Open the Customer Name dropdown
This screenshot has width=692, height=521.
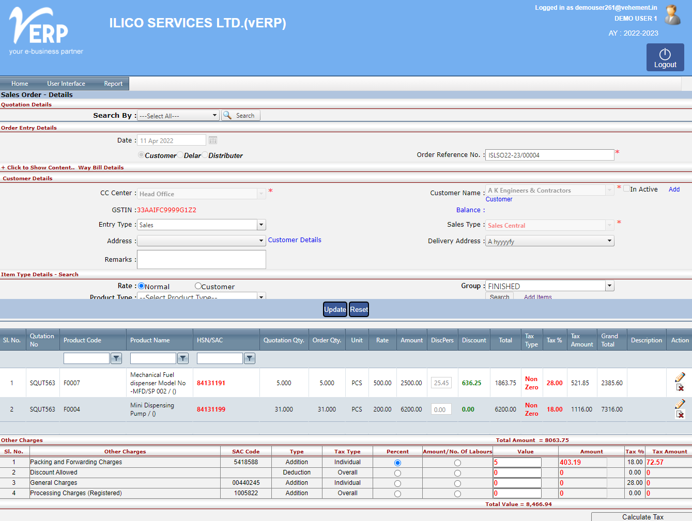click(550, 190)
